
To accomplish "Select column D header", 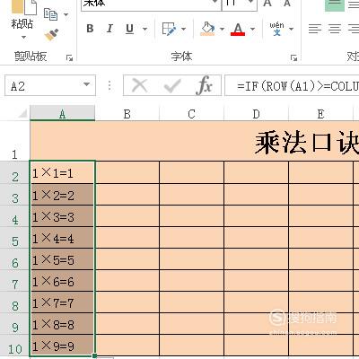I will (x=257, y=114).
